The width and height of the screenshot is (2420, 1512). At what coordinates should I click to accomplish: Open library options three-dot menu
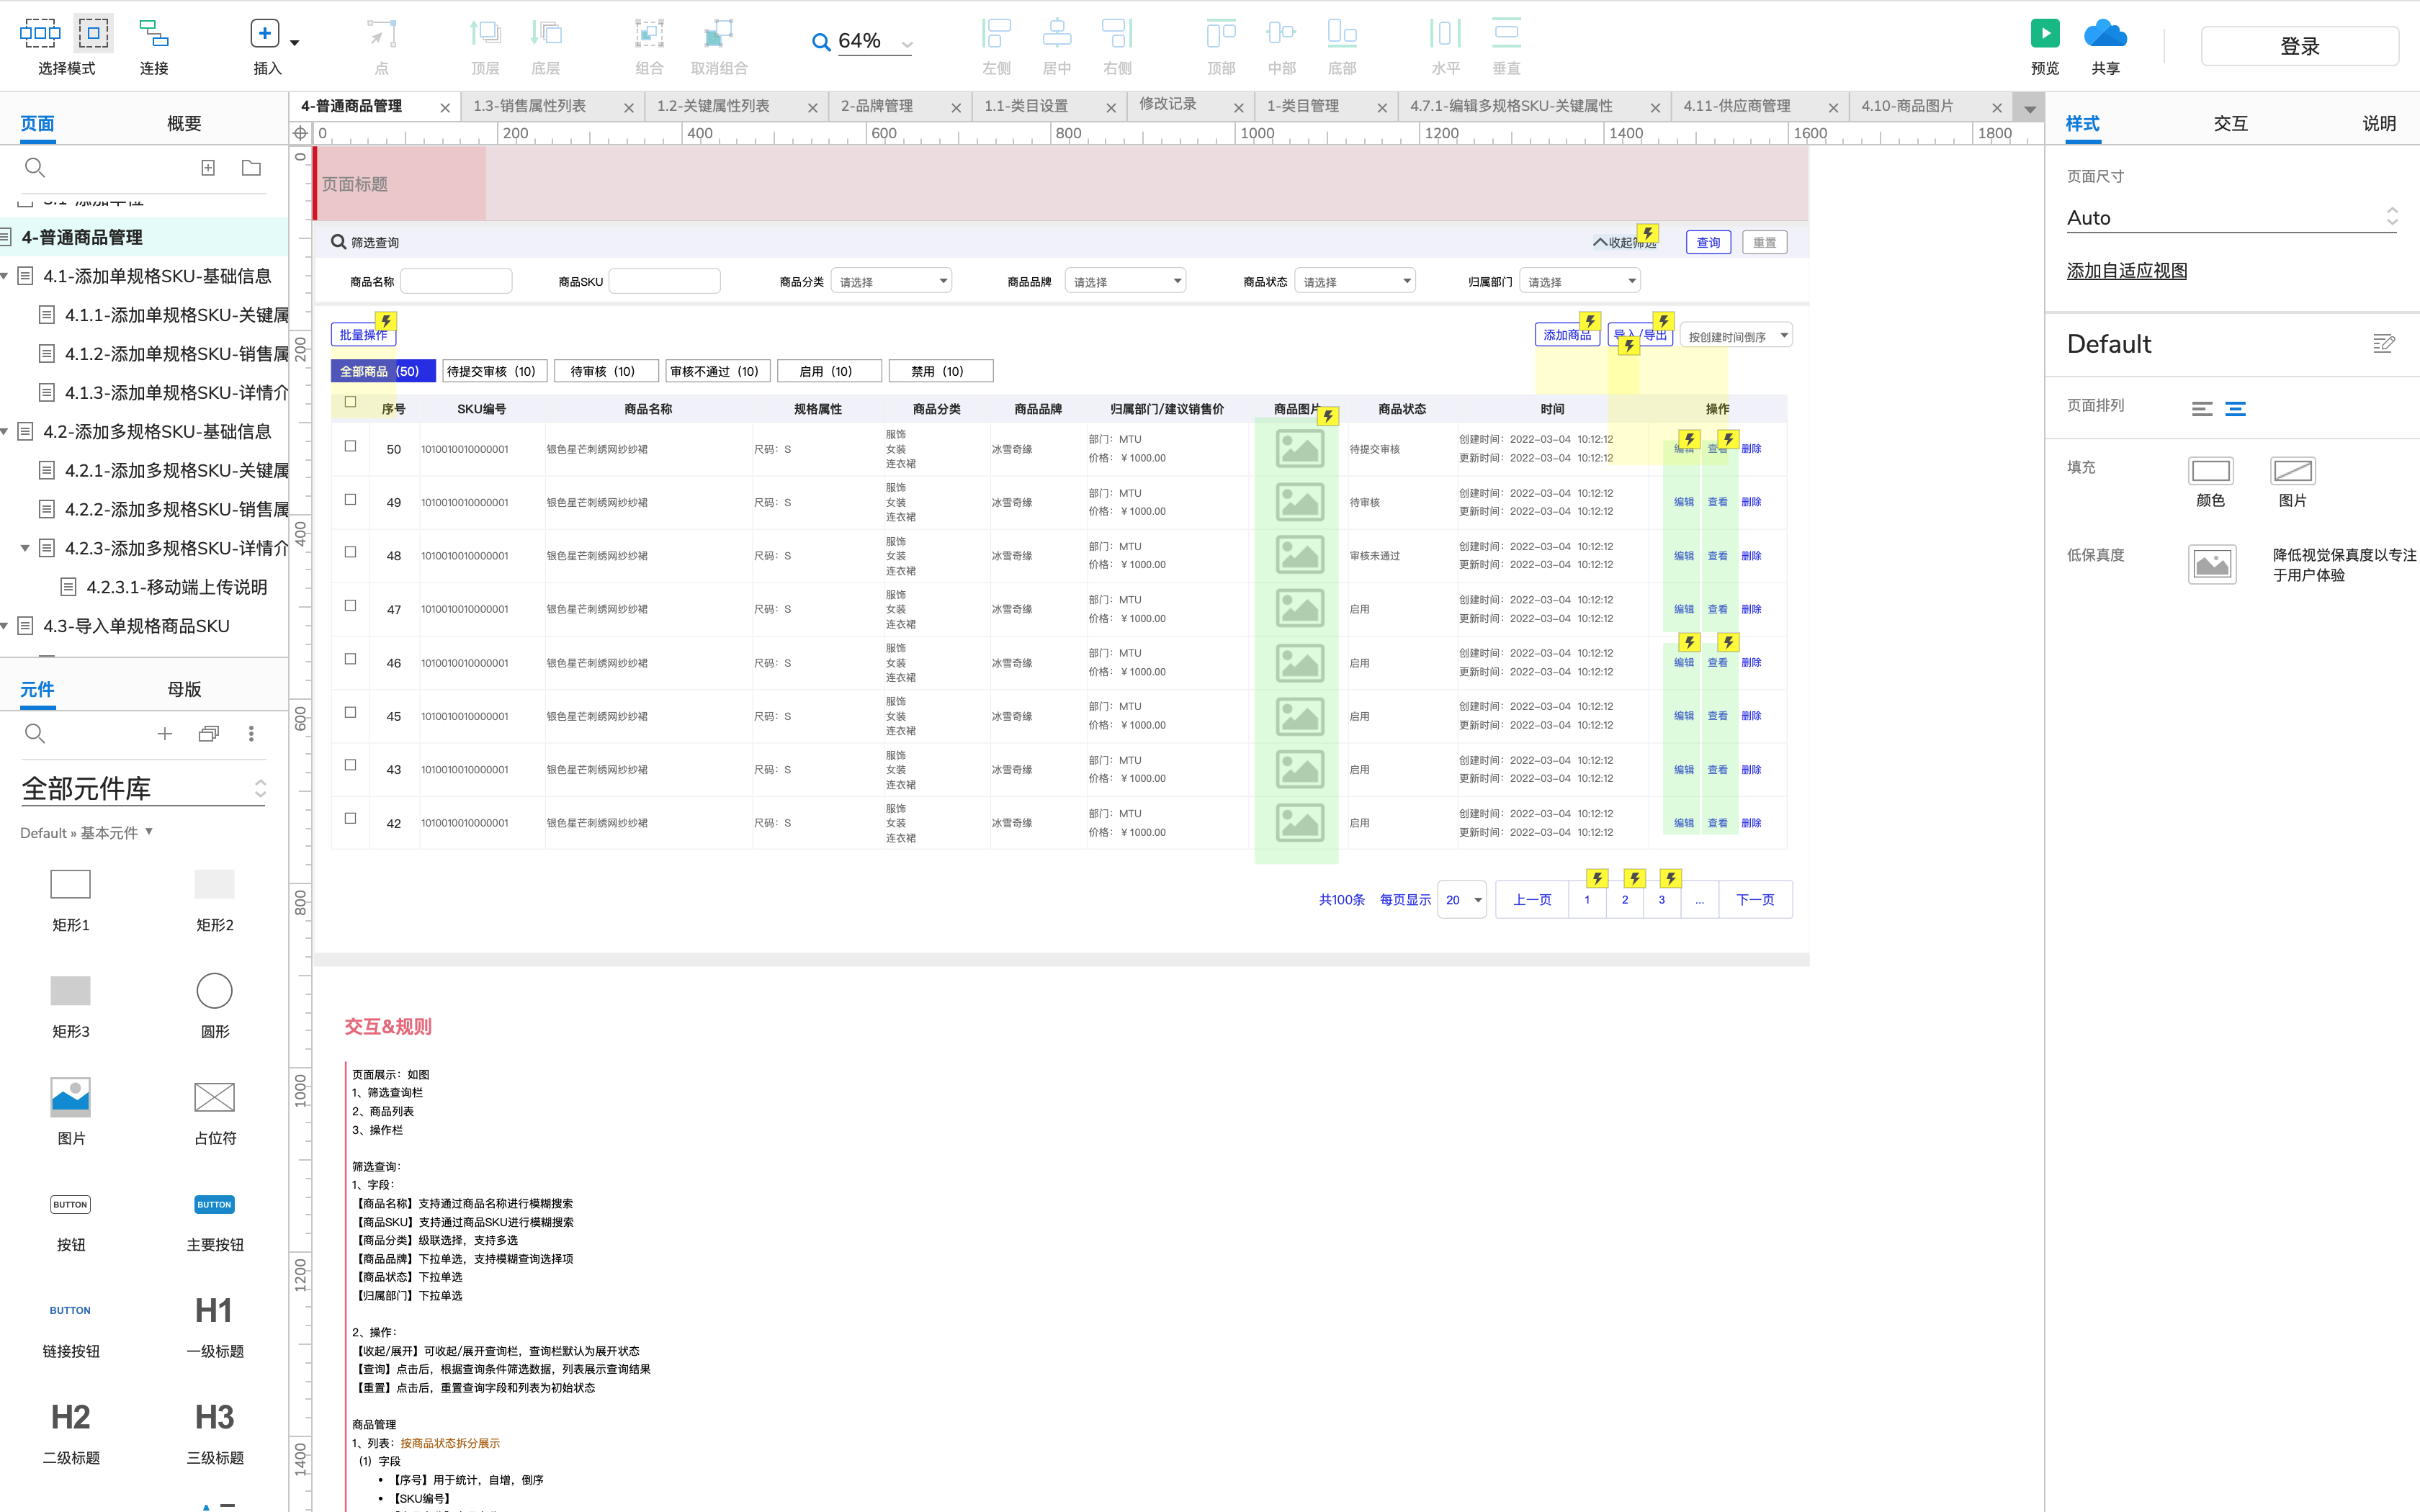(x=251, y=734)
